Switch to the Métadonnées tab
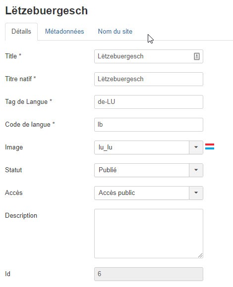The width and height of the screenshot is (233, 287). point(64,32)
